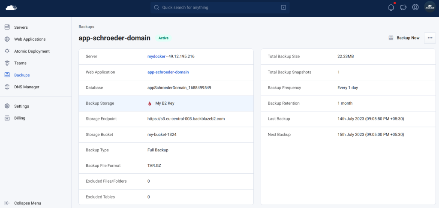Select Backups menu item
Viewport: 439px width, 208px height.
(22, 75)
